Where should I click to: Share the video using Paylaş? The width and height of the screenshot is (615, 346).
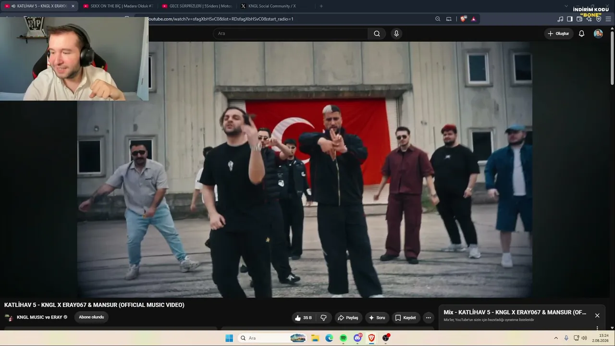point(348,318)
